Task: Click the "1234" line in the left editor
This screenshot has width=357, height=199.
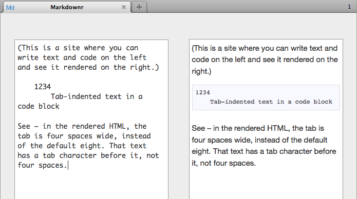Action: click(x=42, y=87)
